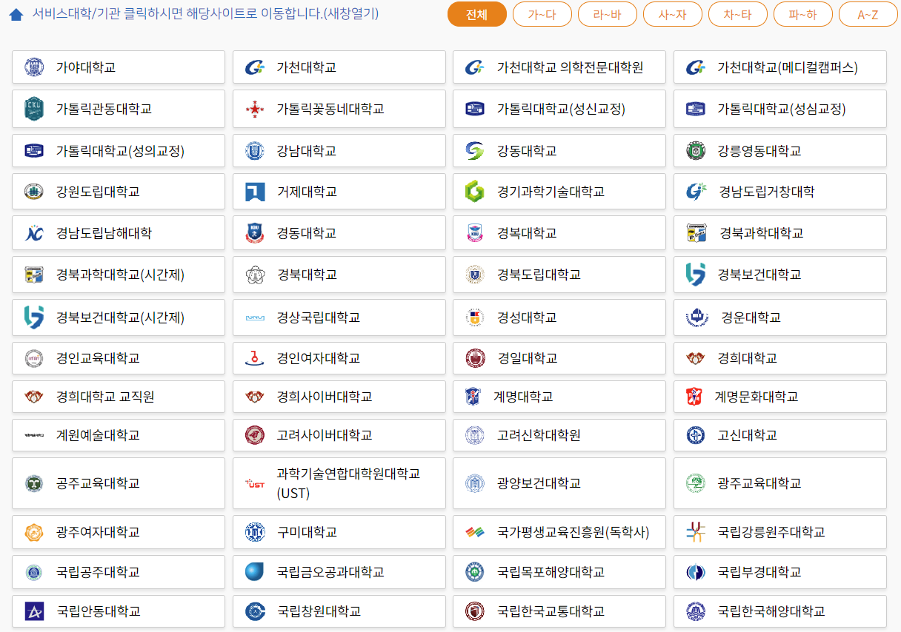This screenshot has height=632, width=901.
Task: Click the 국가평생교육진흥원 striped logo
Action: pos(475,532)
